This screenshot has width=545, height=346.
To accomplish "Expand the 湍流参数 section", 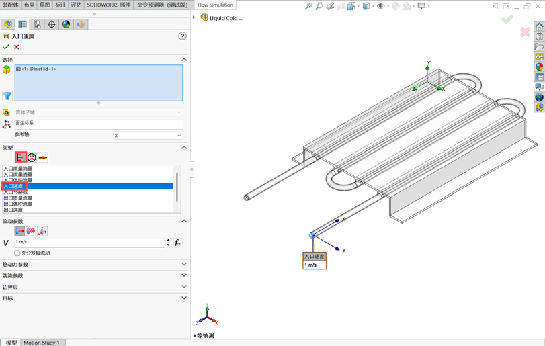I will pyautogui.click(x=184, y=275).
